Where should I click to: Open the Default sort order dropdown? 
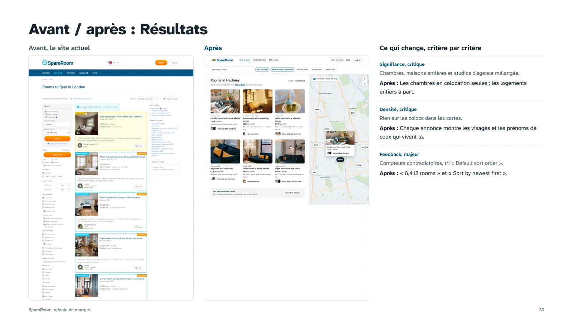pos(148,99)
